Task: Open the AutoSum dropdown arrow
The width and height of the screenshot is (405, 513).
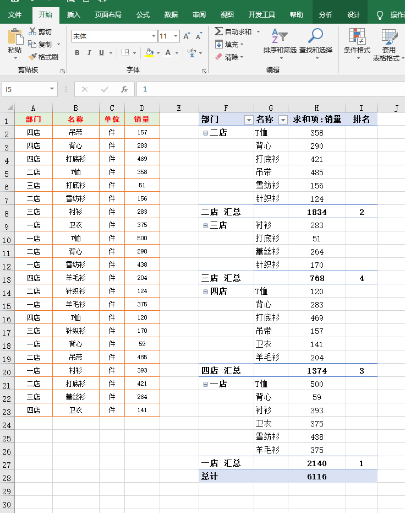Action: coord(258,31)
